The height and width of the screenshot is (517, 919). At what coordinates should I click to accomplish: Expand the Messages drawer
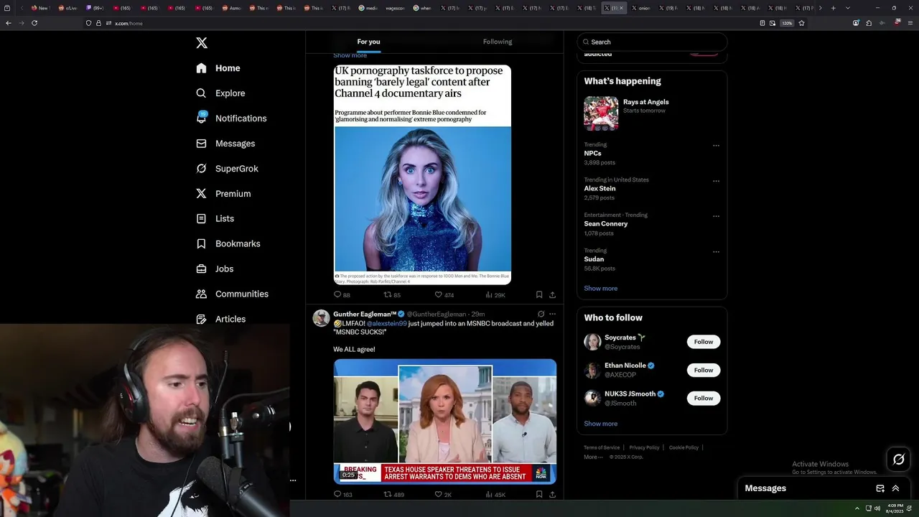(895, 488)
